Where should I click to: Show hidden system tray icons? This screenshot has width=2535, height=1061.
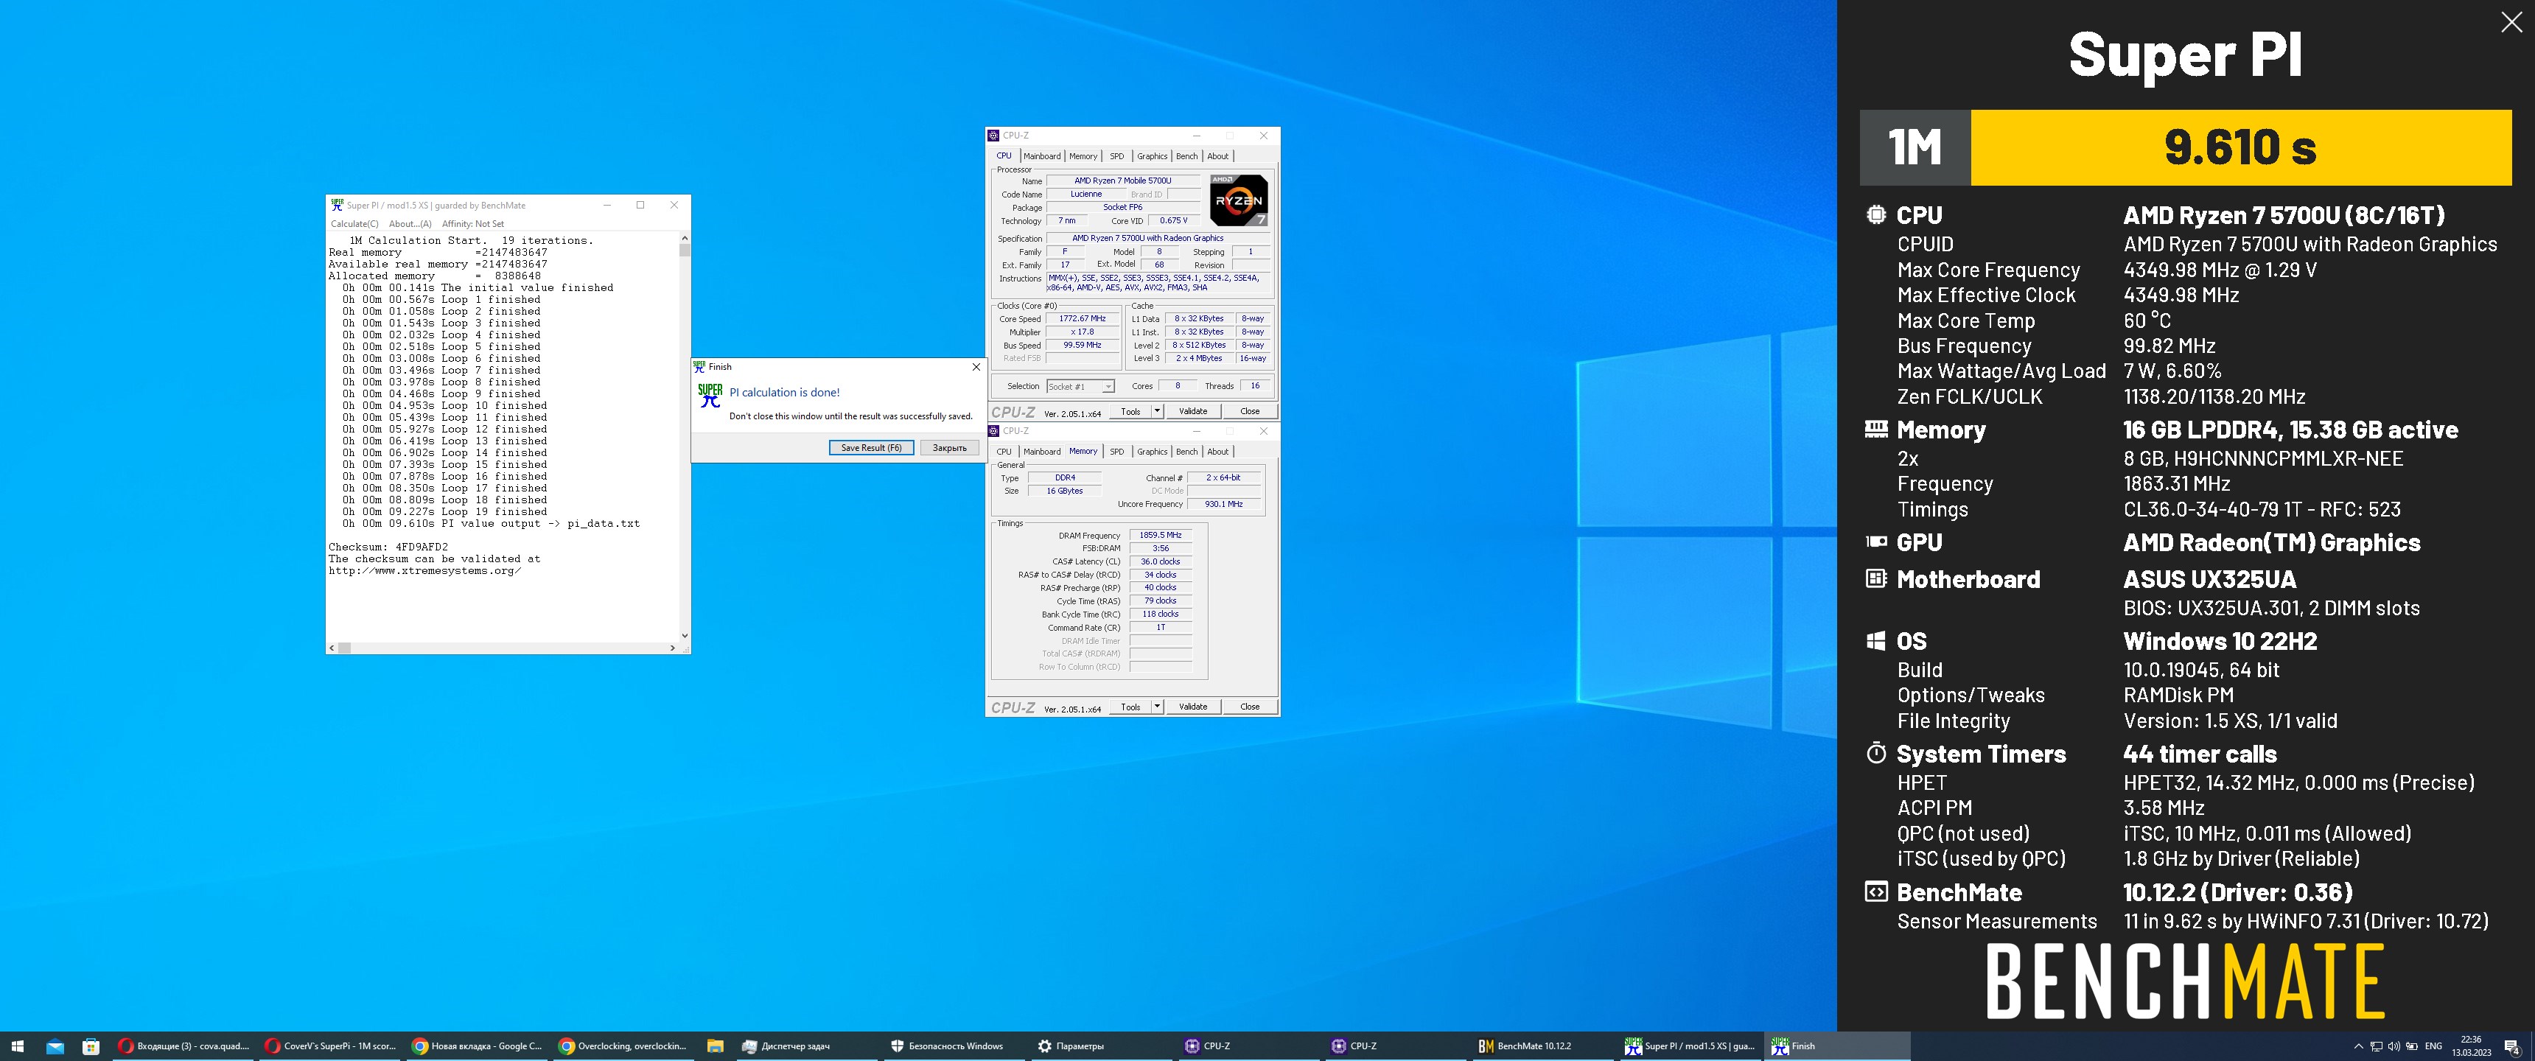(x=2358, y=1046)
